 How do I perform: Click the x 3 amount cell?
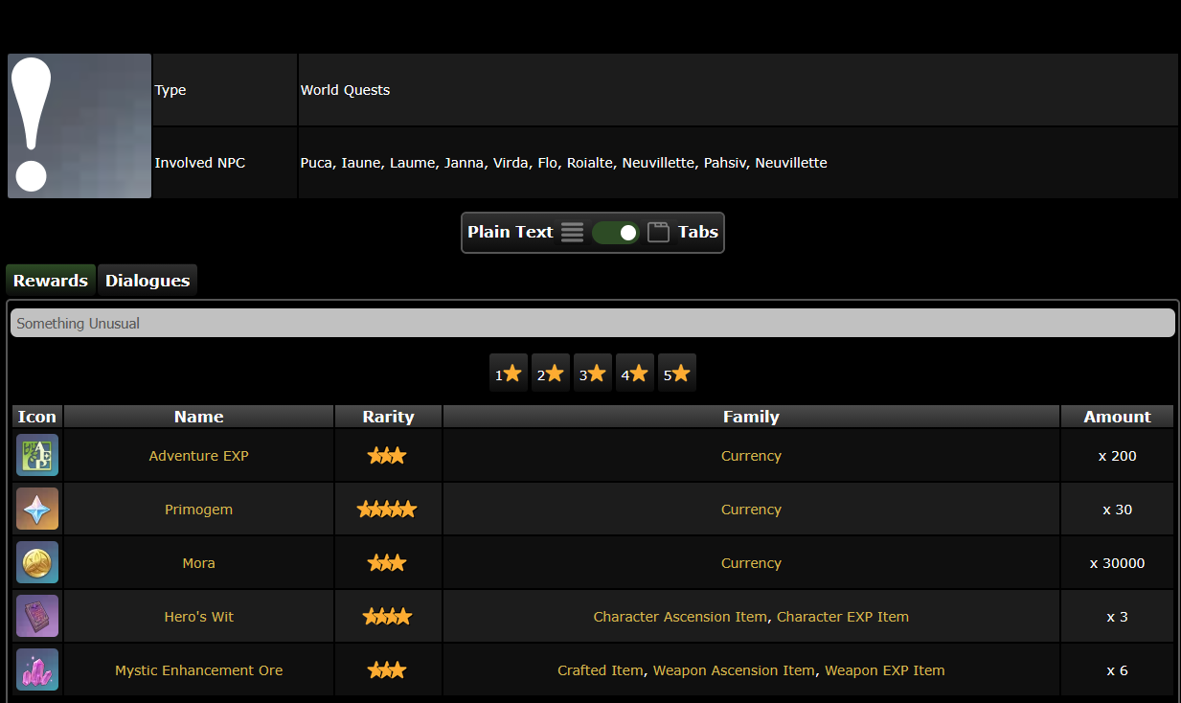1117,617
